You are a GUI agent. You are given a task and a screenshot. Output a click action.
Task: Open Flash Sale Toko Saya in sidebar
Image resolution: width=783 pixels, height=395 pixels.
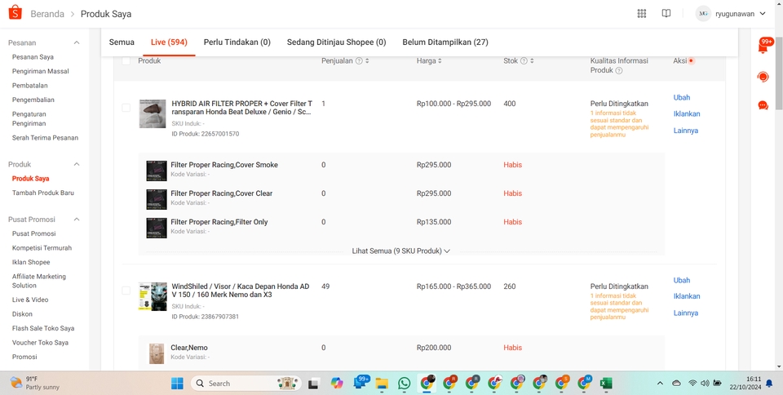pyautogui.click(x=43, y=328)
